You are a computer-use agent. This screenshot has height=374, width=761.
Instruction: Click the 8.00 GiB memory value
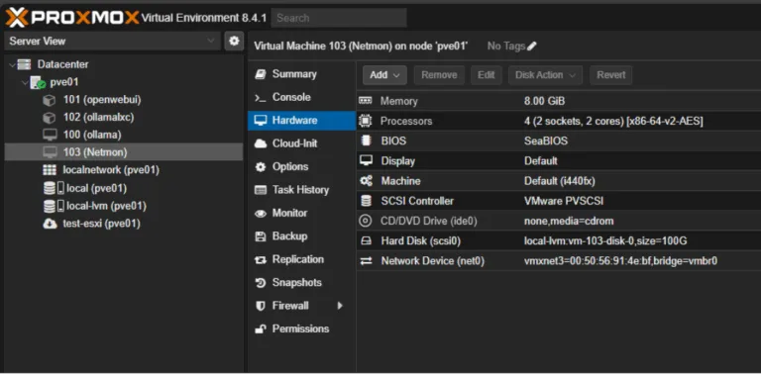545,101
